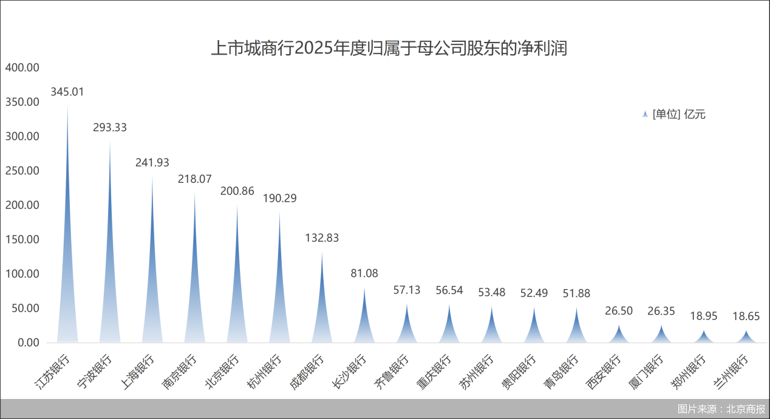Click the 100.00 y-axis value
Image resolution: width=770 pixels, height=419 pixels.
pos(22,274)
